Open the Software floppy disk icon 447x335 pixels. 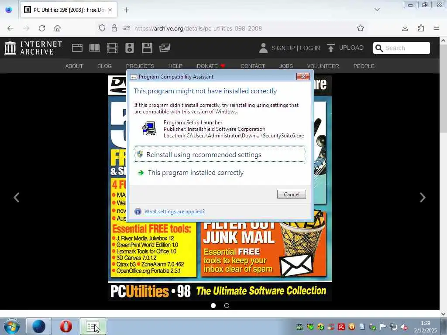tap(147, 48)
